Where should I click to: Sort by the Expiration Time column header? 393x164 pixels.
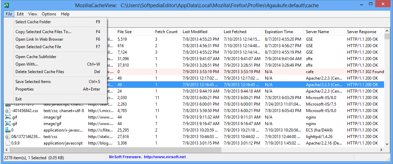point(283,32)
